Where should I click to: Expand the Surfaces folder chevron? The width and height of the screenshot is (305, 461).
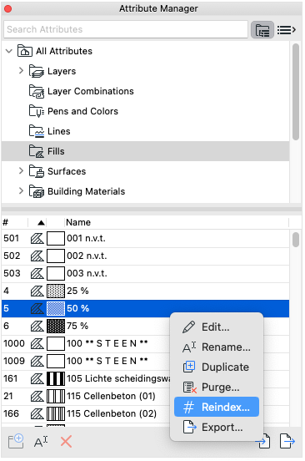tap(21, 170)
